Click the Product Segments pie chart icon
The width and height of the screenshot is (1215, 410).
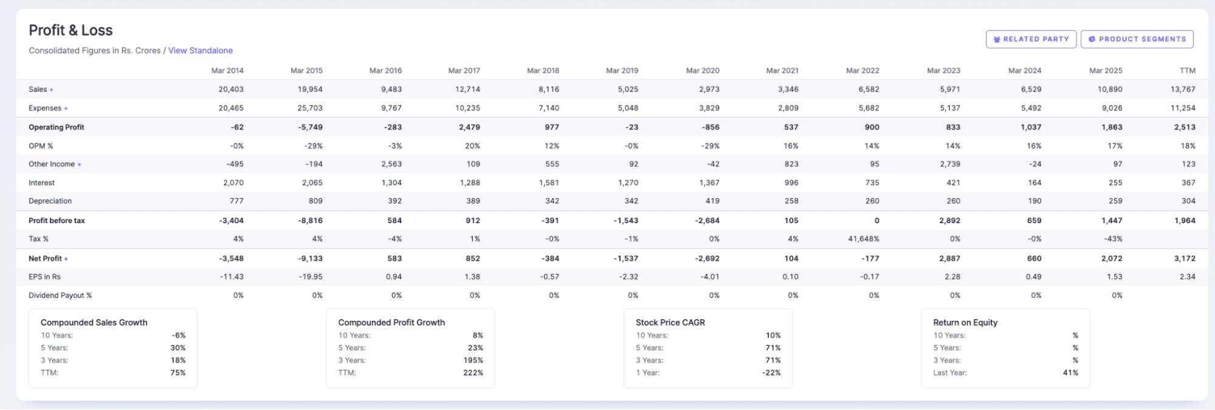click(1091, 39)
